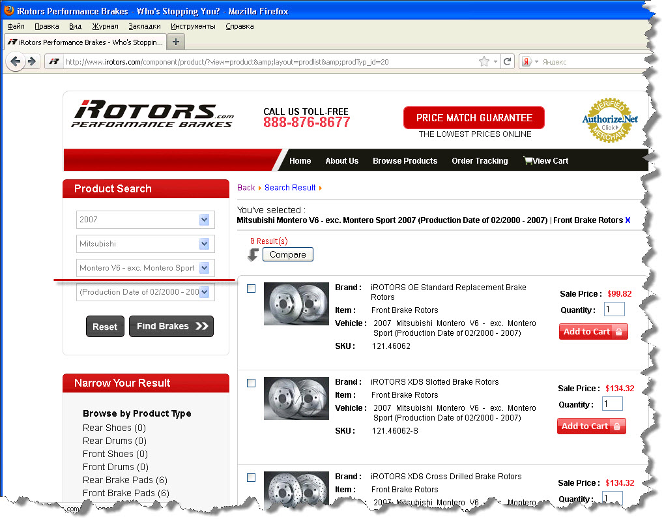Open a new tab with plus button

[176, 42]
